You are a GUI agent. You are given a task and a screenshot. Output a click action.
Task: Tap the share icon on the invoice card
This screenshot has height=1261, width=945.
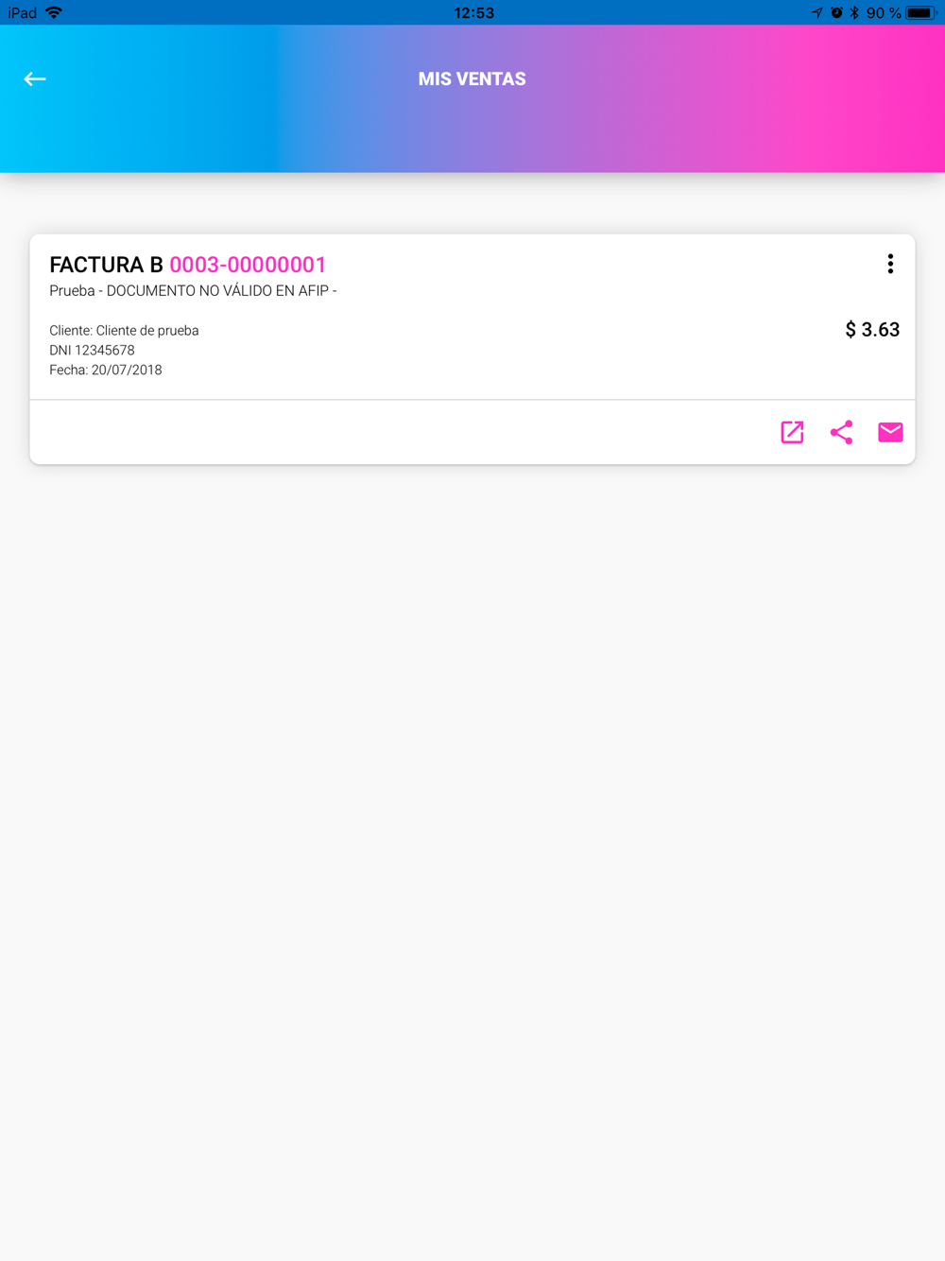tap(841, 432)
